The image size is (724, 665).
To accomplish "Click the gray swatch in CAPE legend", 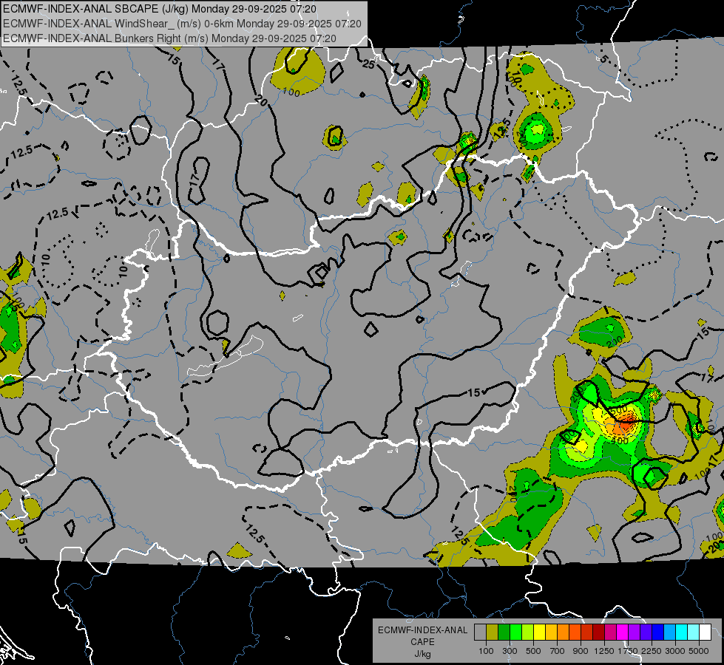I will [480, 632].
